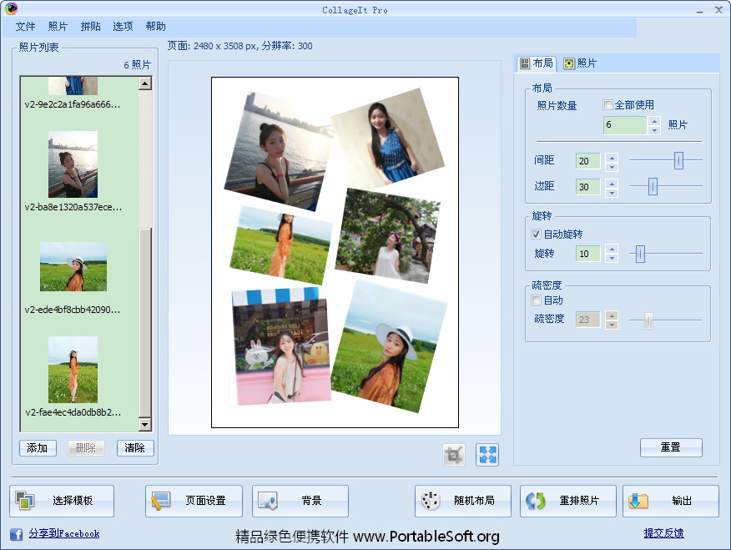Viewport: 731px width, 550px height.
Task: Click the 删除 button
Action: click(x=86, y=448)
